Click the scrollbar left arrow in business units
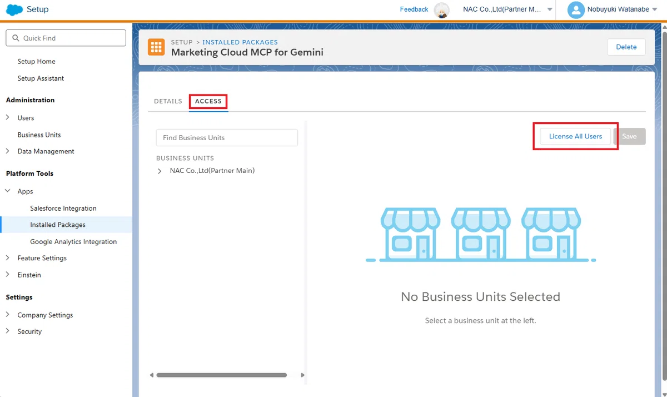Image resolution: width=667 pixels, height=397 pixels. pos(152,375)
